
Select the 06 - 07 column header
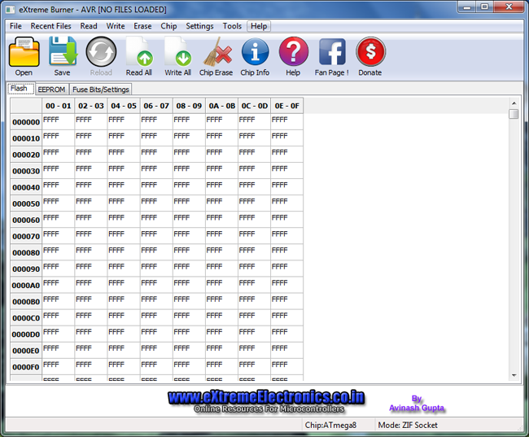click(156, 106)
